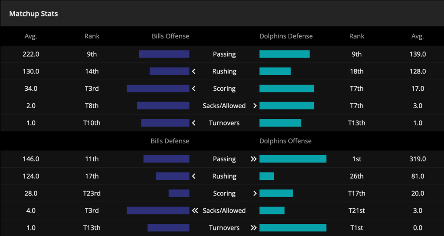Click the chevron left of Bills Offense Scoring
This screenshot has width=444, height=236.
[194, 89]
